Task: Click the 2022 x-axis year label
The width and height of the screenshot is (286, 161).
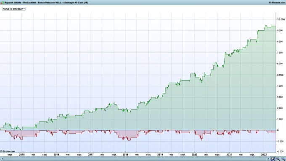Action: [264, 155]
